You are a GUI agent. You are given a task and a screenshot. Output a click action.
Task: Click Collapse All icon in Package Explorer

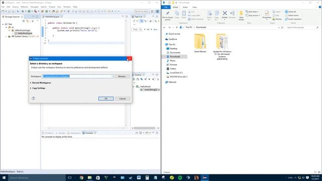click(x=24, y=21)
